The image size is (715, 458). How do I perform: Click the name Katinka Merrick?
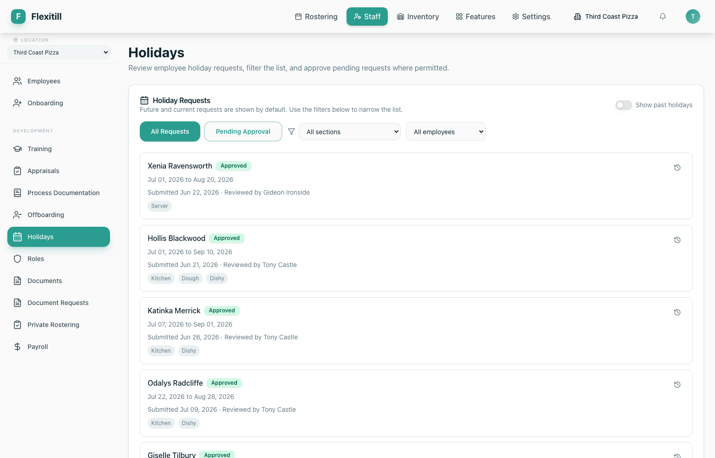(174, 311)
